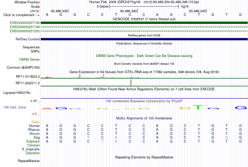248x167 pixels.
Task: Click the solid green GENCODE exon bar
Action: pyautogui.click(x=144, y=23)
